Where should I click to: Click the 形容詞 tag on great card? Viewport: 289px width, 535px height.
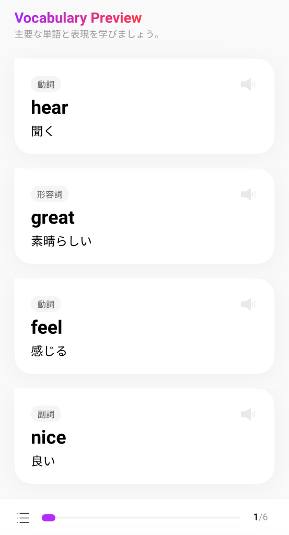click(x=50, y=194)
